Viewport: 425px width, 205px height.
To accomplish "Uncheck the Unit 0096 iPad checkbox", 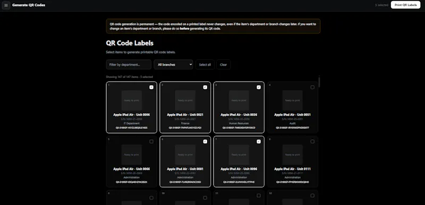I will 259,141.
